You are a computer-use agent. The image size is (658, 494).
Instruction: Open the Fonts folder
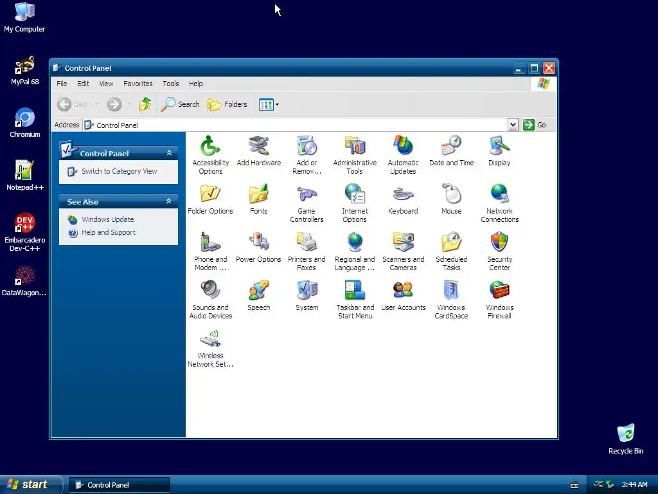[258, 199]
